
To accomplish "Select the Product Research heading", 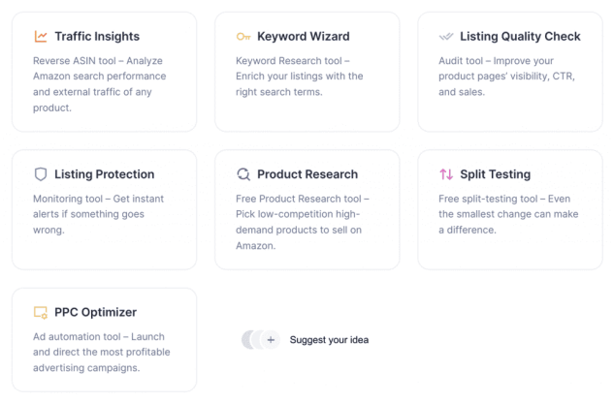I will (x=307, y=174).
